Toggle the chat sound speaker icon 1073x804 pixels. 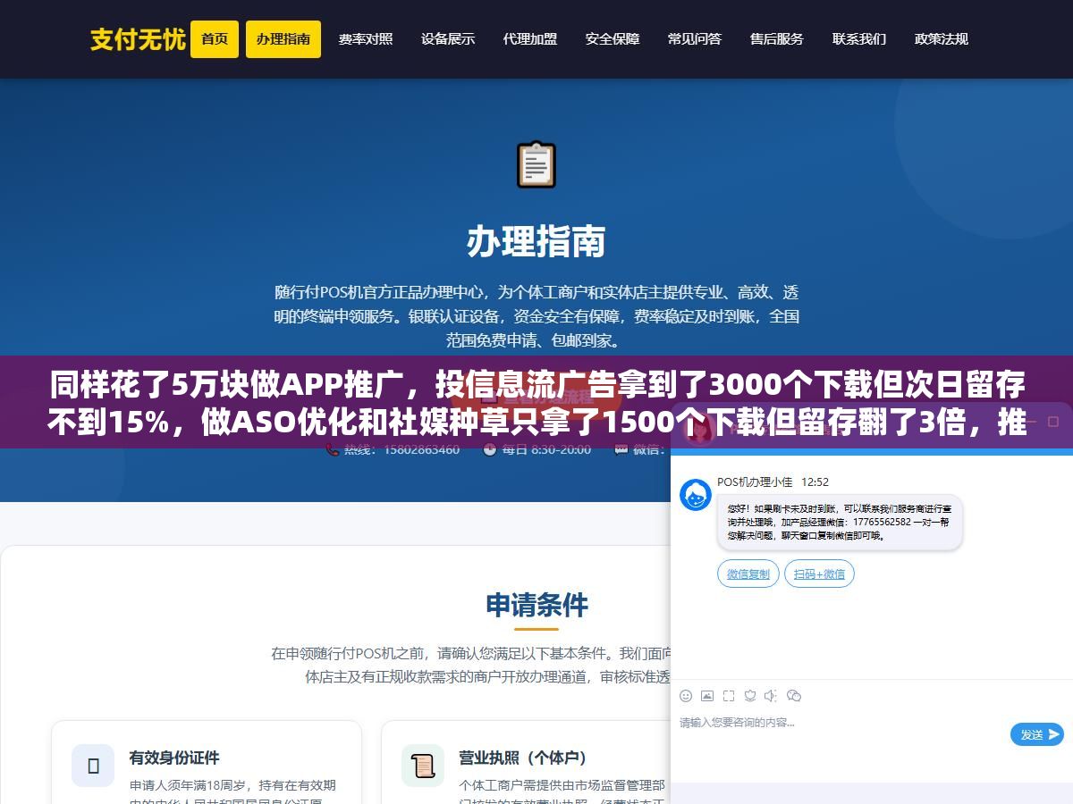772,696
